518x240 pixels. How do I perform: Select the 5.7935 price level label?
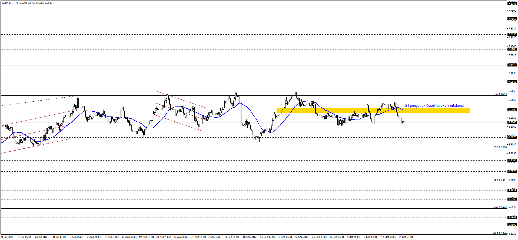pyautogui.click(x=512, y=191)
